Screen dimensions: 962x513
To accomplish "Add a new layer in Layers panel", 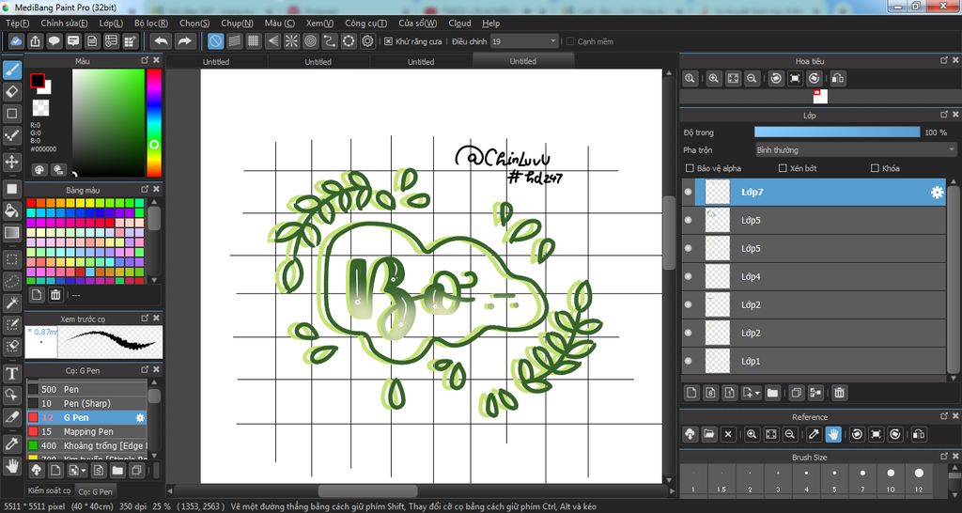I will [691, 393].
